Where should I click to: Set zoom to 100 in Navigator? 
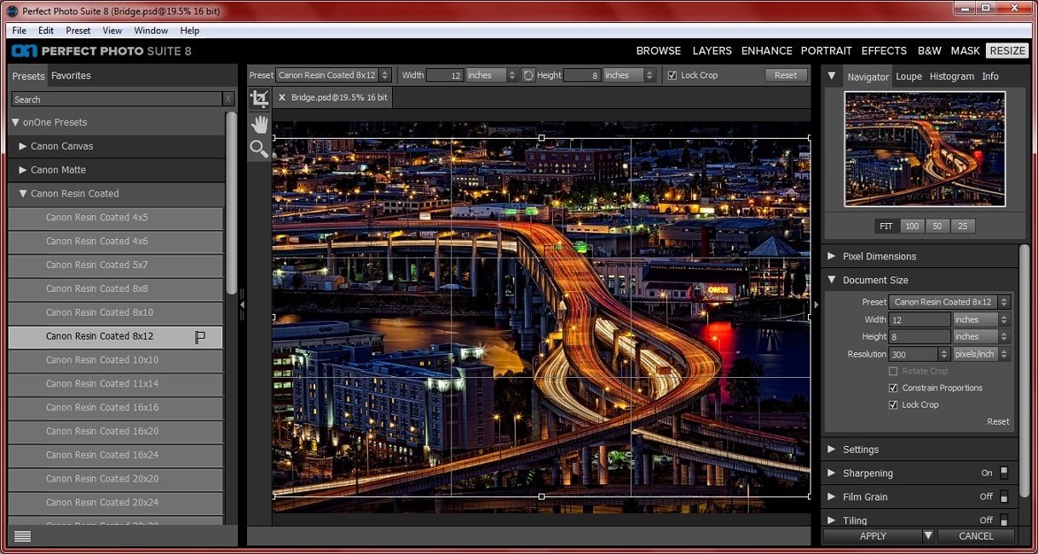coord(912,226)
